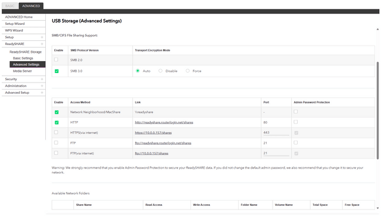Image resolution: width=381 pixels, height=216 pixels.
Task: Enable the SMB 2.0 checkbox
Action: coord(56,59)
